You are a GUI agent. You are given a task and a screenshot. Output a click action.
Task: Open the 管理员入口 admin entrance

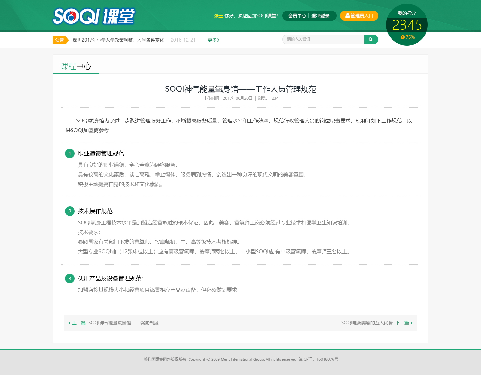(359, 16)
